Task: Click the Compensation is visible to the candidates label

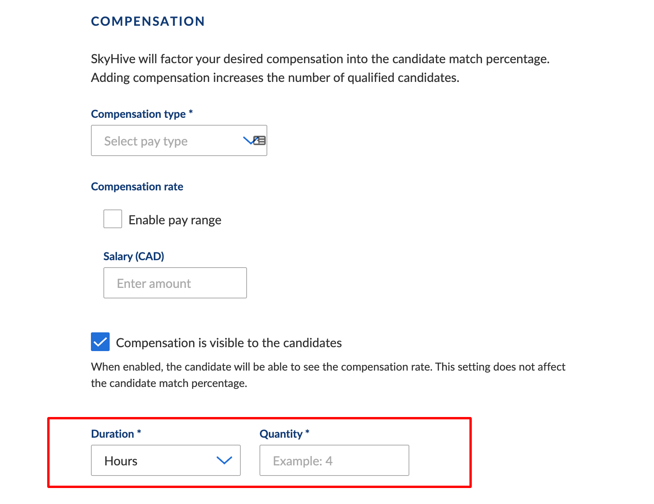Action: tap(229, 343)
